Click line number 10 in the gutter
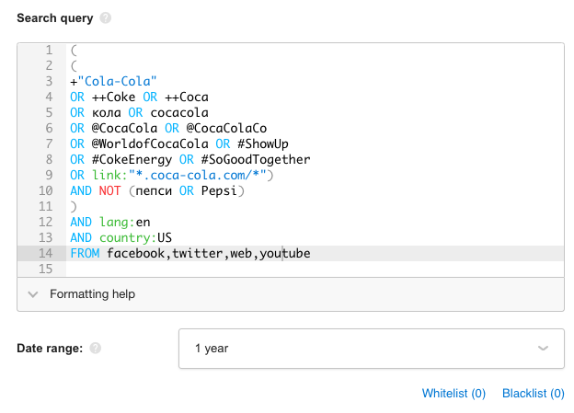 (46, 190)
